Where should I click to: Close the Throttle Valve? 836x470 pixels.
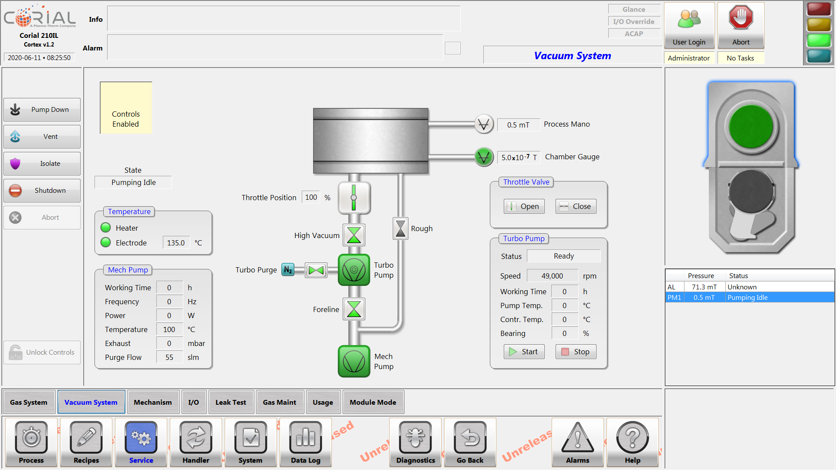coord(576,206)
